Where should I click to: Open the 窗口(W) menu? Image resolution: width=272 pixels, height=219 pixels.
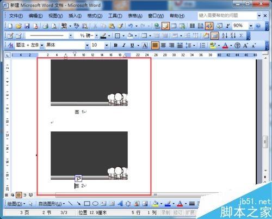[x=156, y=16]
